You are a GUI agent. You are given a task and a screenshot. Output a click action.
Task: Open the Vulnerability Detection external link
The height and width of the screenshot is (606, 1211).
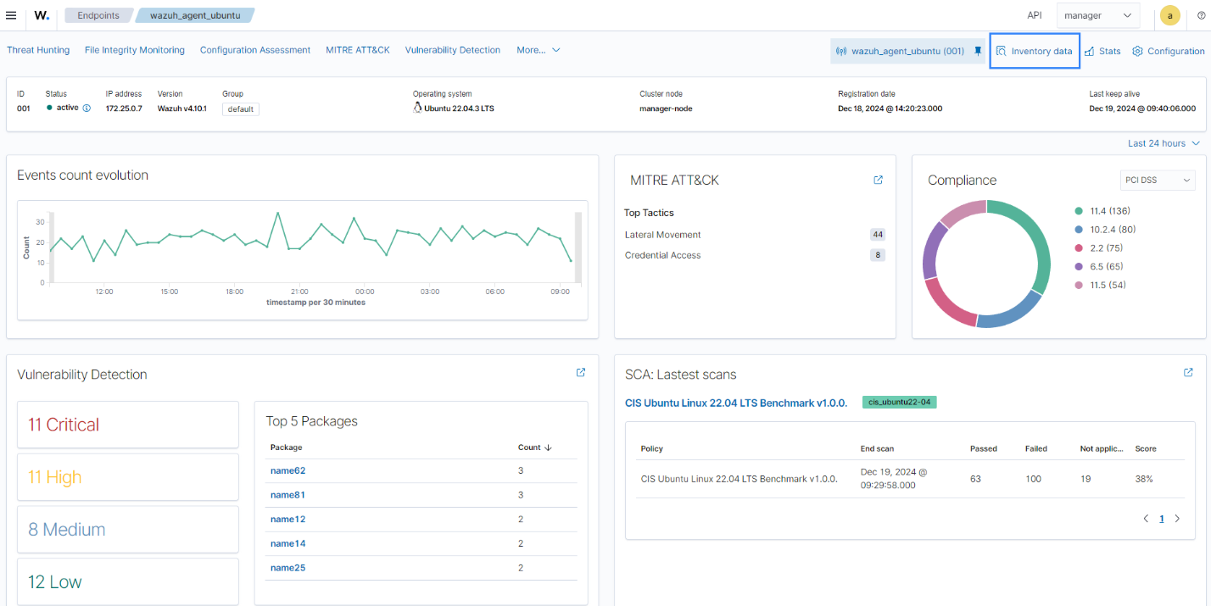click(580, 372)
